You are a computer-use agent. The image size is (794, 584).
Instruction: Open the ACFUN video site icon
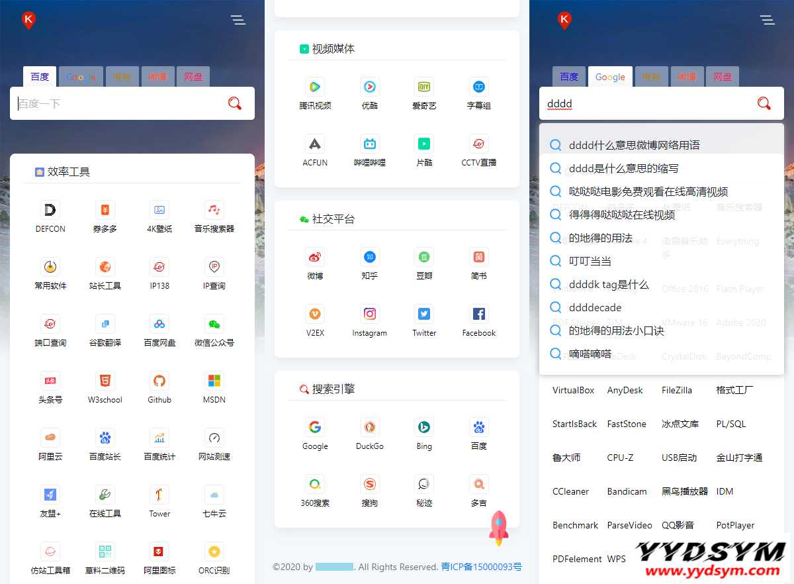pos(315,144)
